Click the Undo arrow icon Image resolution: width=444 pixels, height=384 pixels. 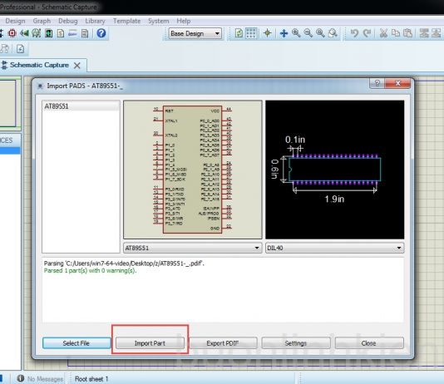point(354,33)
